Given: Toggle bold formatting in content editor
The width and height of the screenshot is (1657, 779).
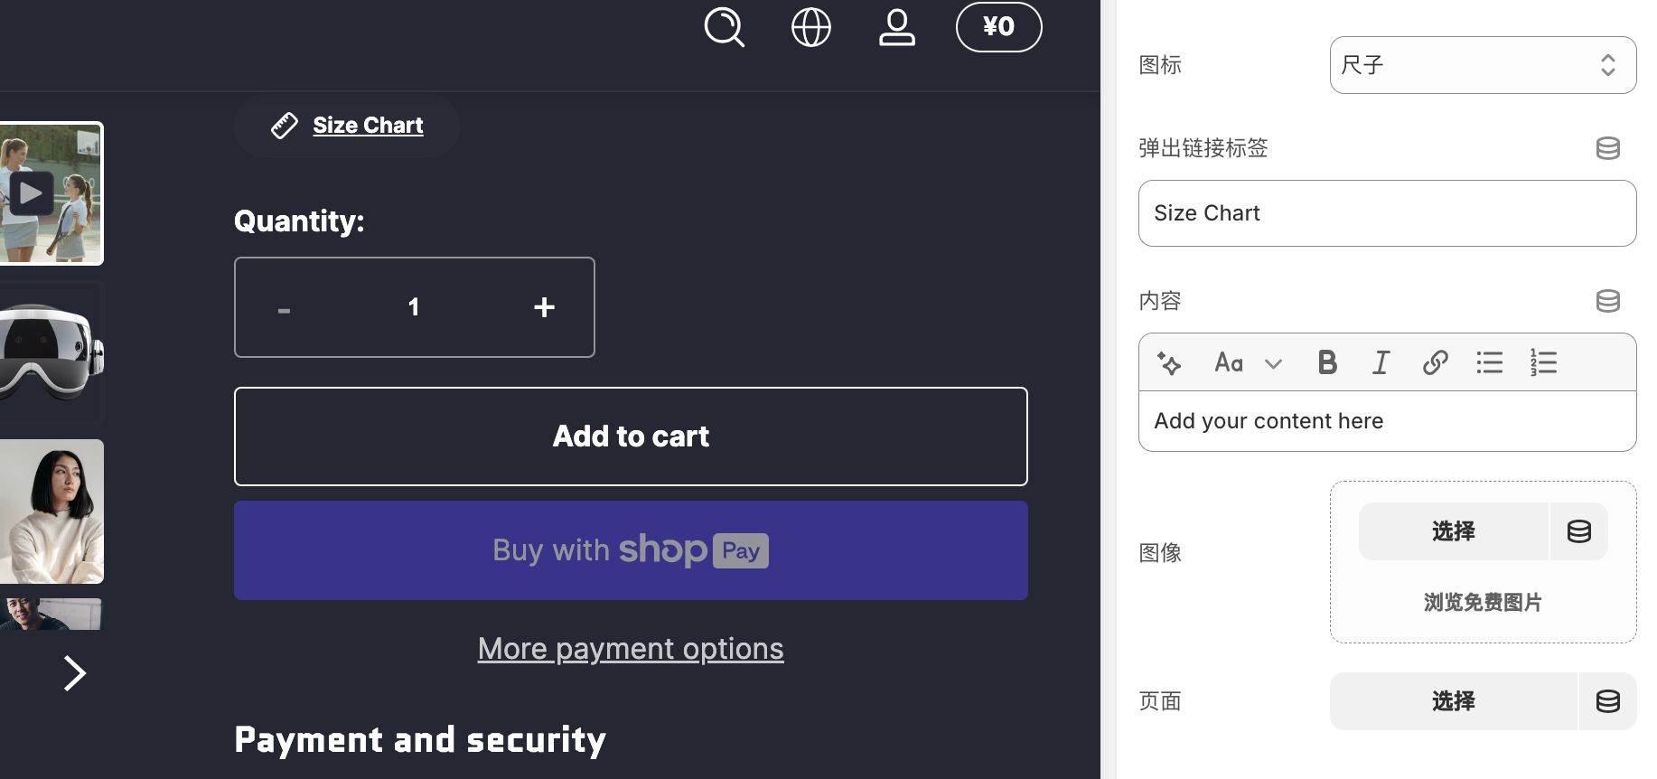Looking at the screenshot, I should (1327, 363).
